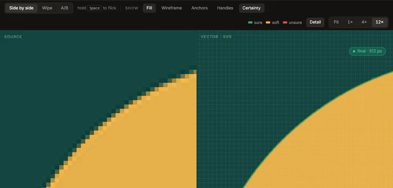
Task: Click the yellow 'soft' legend swatch
Action: [268, 22]
